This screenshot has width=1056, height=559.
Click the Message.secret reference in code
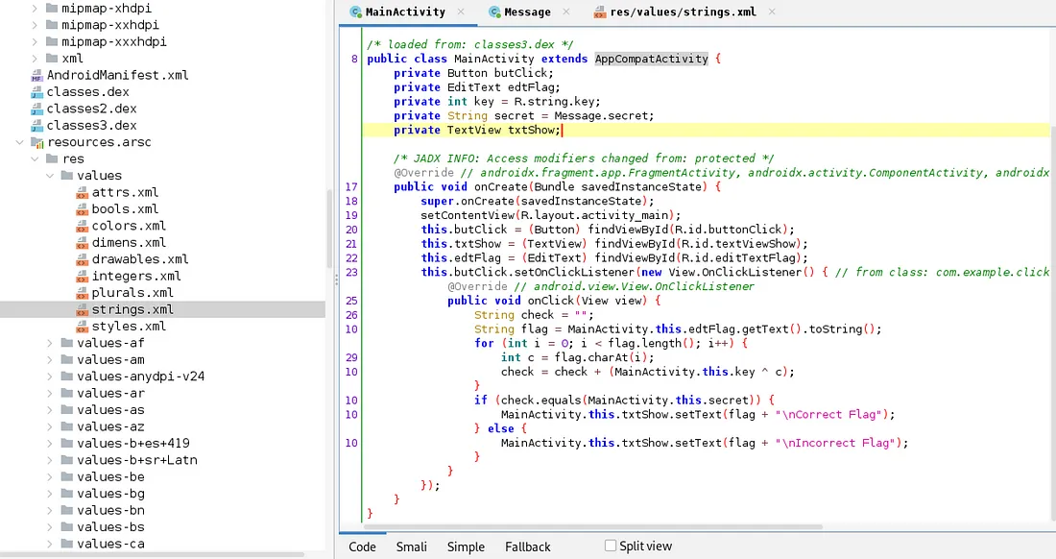[601, 116]
